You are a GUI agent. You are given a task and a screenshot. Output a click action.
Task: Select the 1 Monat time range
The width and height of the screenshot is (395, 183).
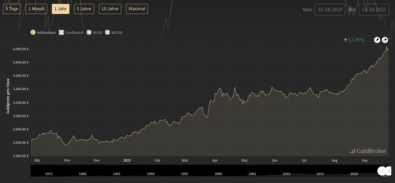pos(36,9)
